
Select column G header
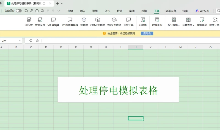point(91,47)
